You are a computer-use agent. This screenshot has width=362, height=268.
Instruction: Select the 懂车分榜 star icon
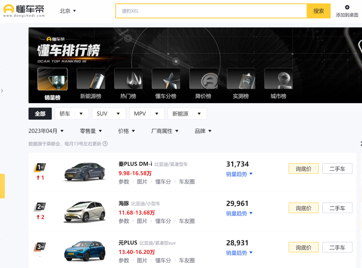coord(166,79)
